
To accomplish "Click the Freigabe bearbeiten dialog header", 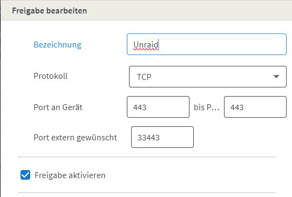I will 146,10.
